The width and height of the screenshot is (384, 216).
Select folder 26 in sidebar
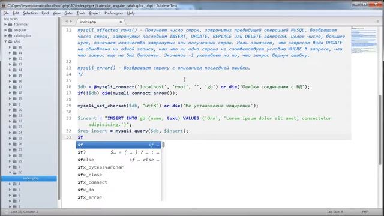click(20, 144)
